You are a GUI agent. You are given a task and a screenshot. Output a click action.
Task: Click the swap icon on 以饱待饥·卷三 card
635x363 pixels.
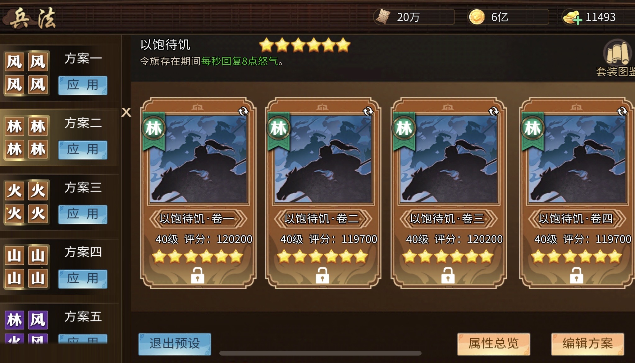(x=494, y=111)
